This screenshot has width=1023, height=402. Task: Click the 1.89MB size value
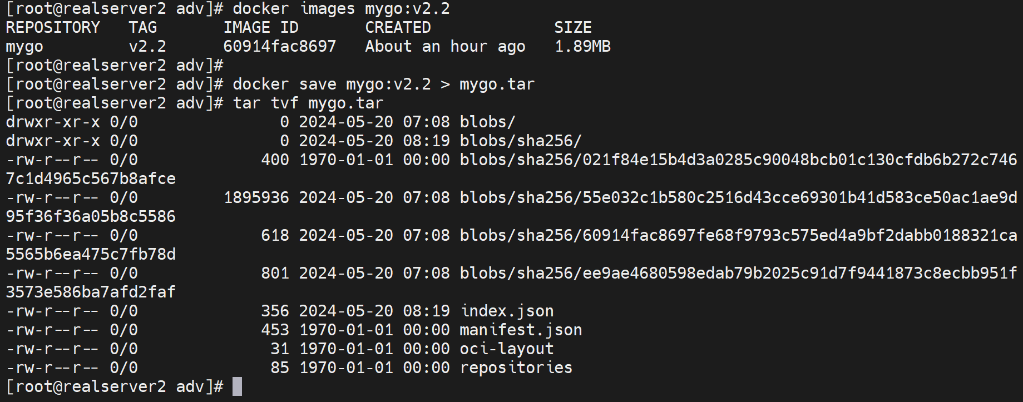(x=582, y=47)
